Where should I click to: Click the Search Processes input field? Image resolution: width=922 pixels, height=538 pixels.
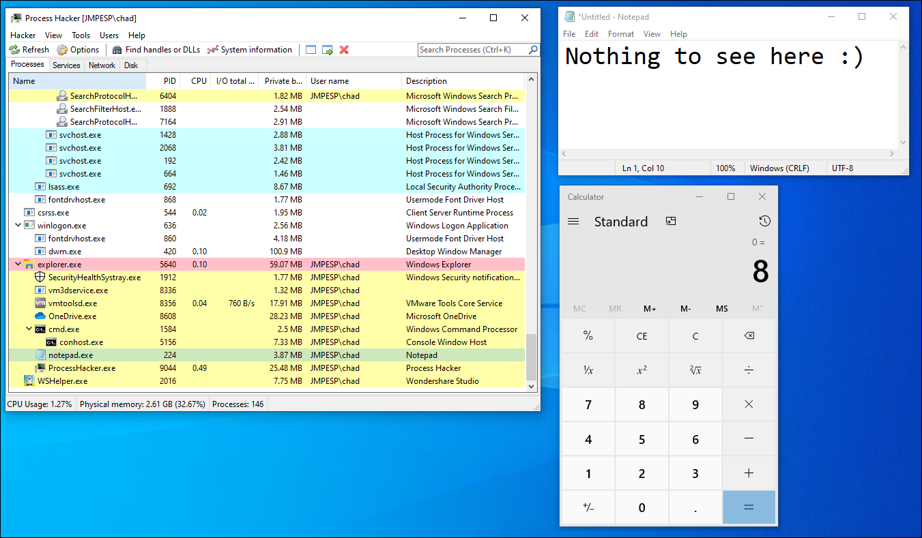[x=473, y=50]
